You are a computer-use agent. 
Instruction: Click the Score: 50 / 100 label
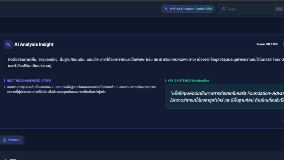[267, 44]
